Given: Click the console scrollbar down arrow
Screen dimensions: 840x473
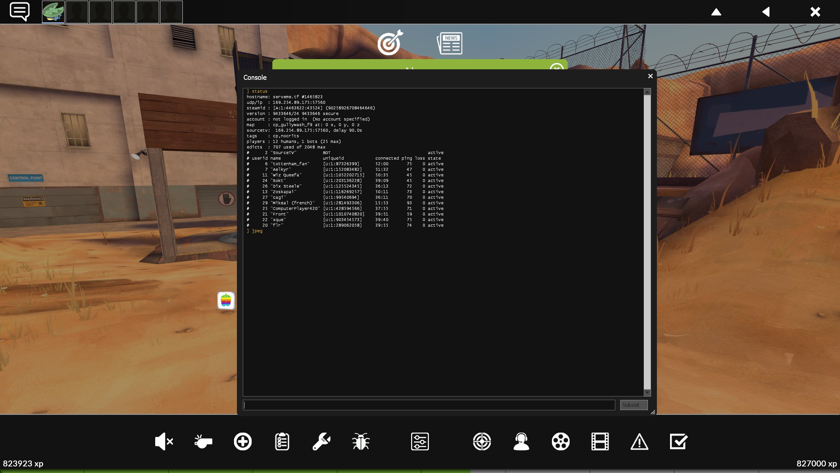Looking at the screenshot, I should [x=647, y=393].
